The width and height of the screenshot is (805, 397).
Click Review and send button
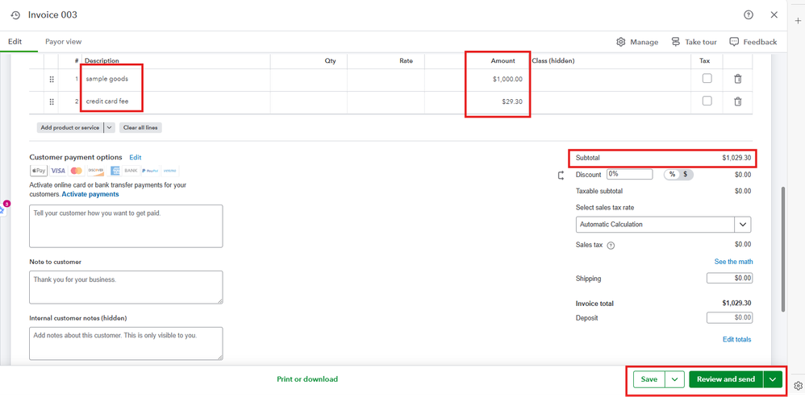726,379
